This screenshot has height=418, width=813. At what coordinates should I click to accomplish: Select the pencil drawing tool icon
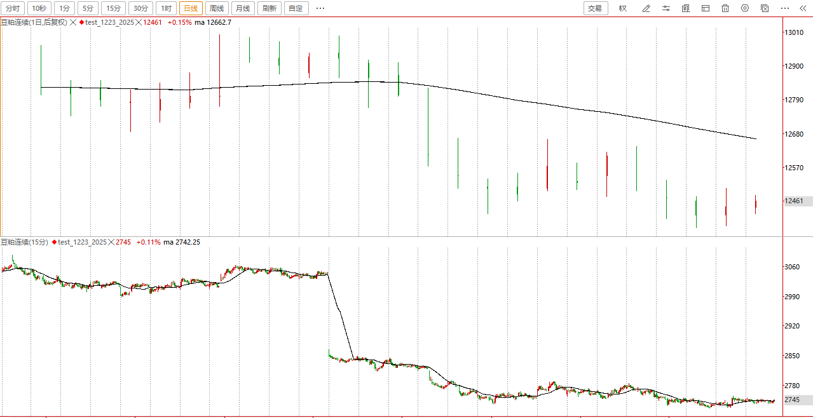646,8
